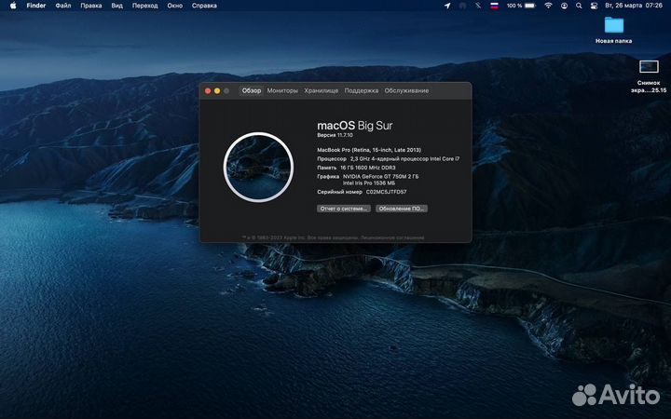The width and height of the screenshot is (671, 419).
Task: Open the Окно menu
Action: coord(174,6)
